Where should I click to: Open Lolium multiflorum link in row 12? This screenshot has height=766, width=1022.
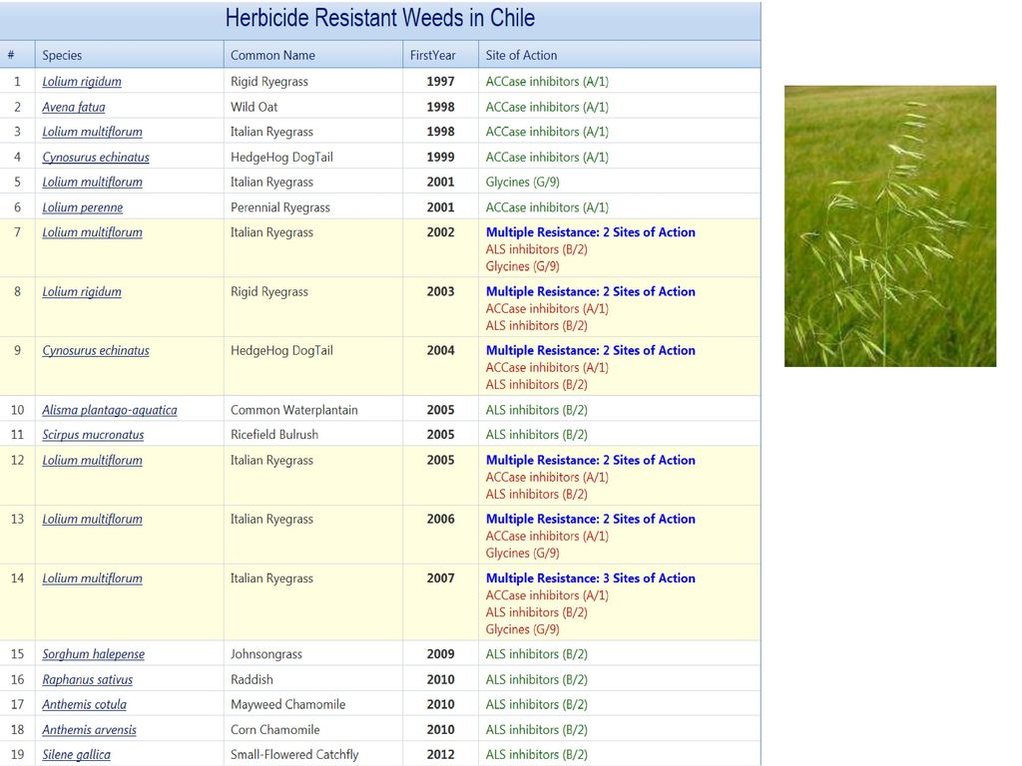(92, 460)
